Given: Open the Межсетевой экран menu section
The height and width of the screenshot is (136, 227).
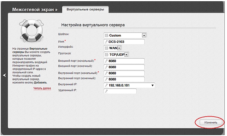Looking at the screenshot, I should click(x=35, y=9).
